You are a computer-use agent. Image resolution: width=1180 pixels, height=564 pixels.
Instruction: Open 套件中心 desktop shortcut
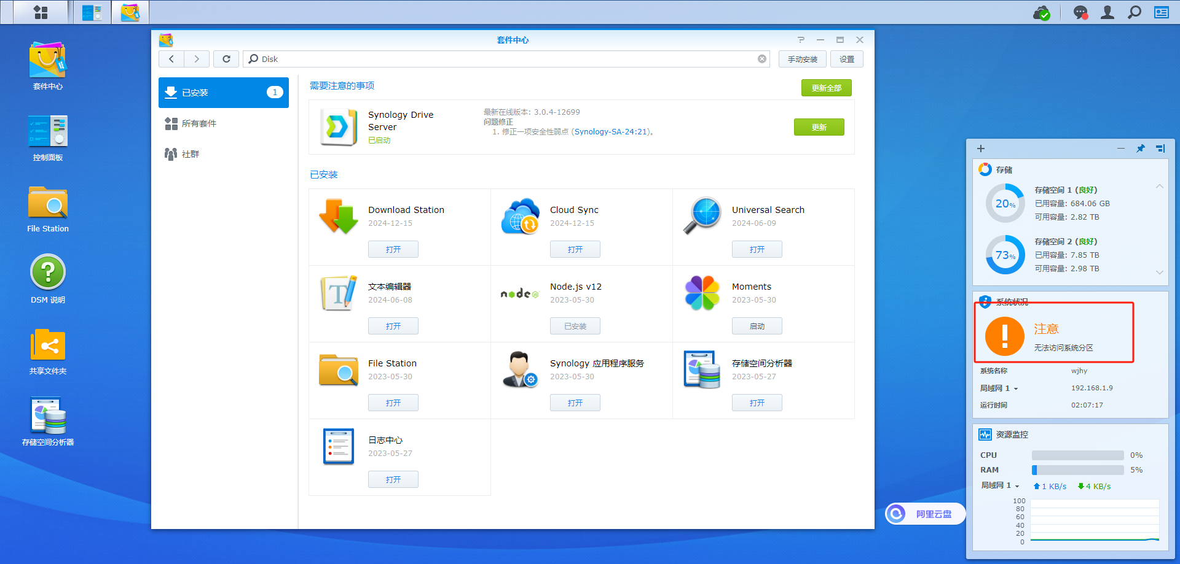48,66
